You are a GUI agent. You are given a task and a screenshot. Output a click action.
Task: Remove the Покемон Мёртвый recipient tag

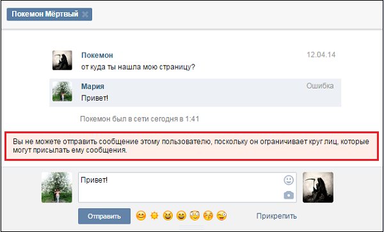click(x=84, y=15)
